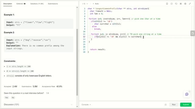
Task: Open the Description tab
Action: click(x=8, y=4)
